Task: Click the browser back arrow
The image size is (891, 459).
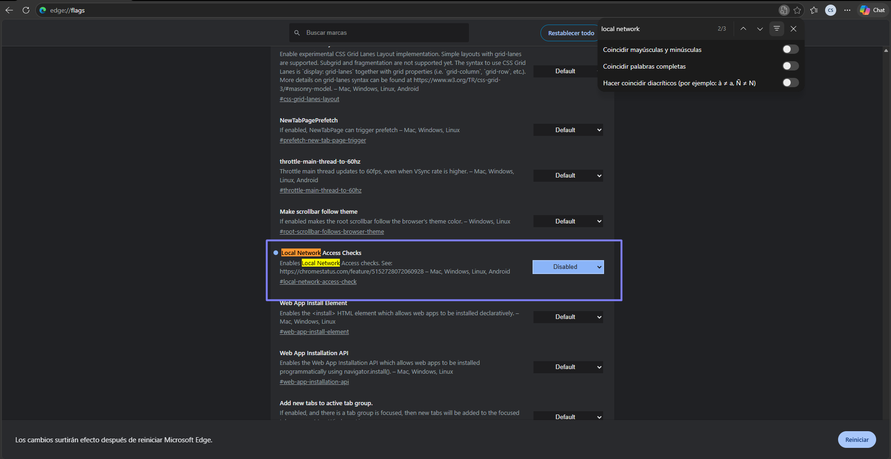Action: [9, 10]
